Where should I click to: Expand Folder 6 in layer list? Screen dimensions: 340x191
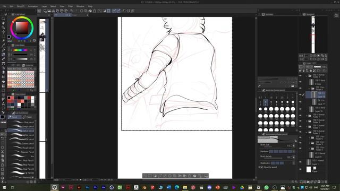(309, 137)
